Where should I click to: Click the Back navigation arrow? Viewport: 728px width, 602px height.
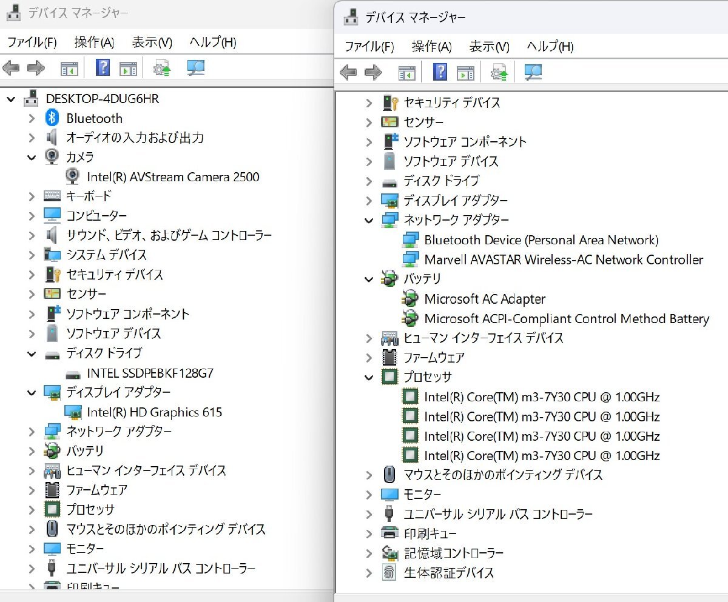coord(12,67)
